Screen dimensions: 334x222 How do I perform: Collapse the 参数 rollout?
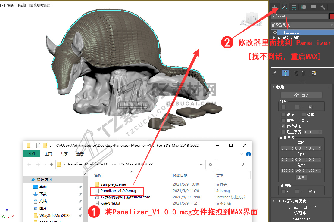click(273, 87)
